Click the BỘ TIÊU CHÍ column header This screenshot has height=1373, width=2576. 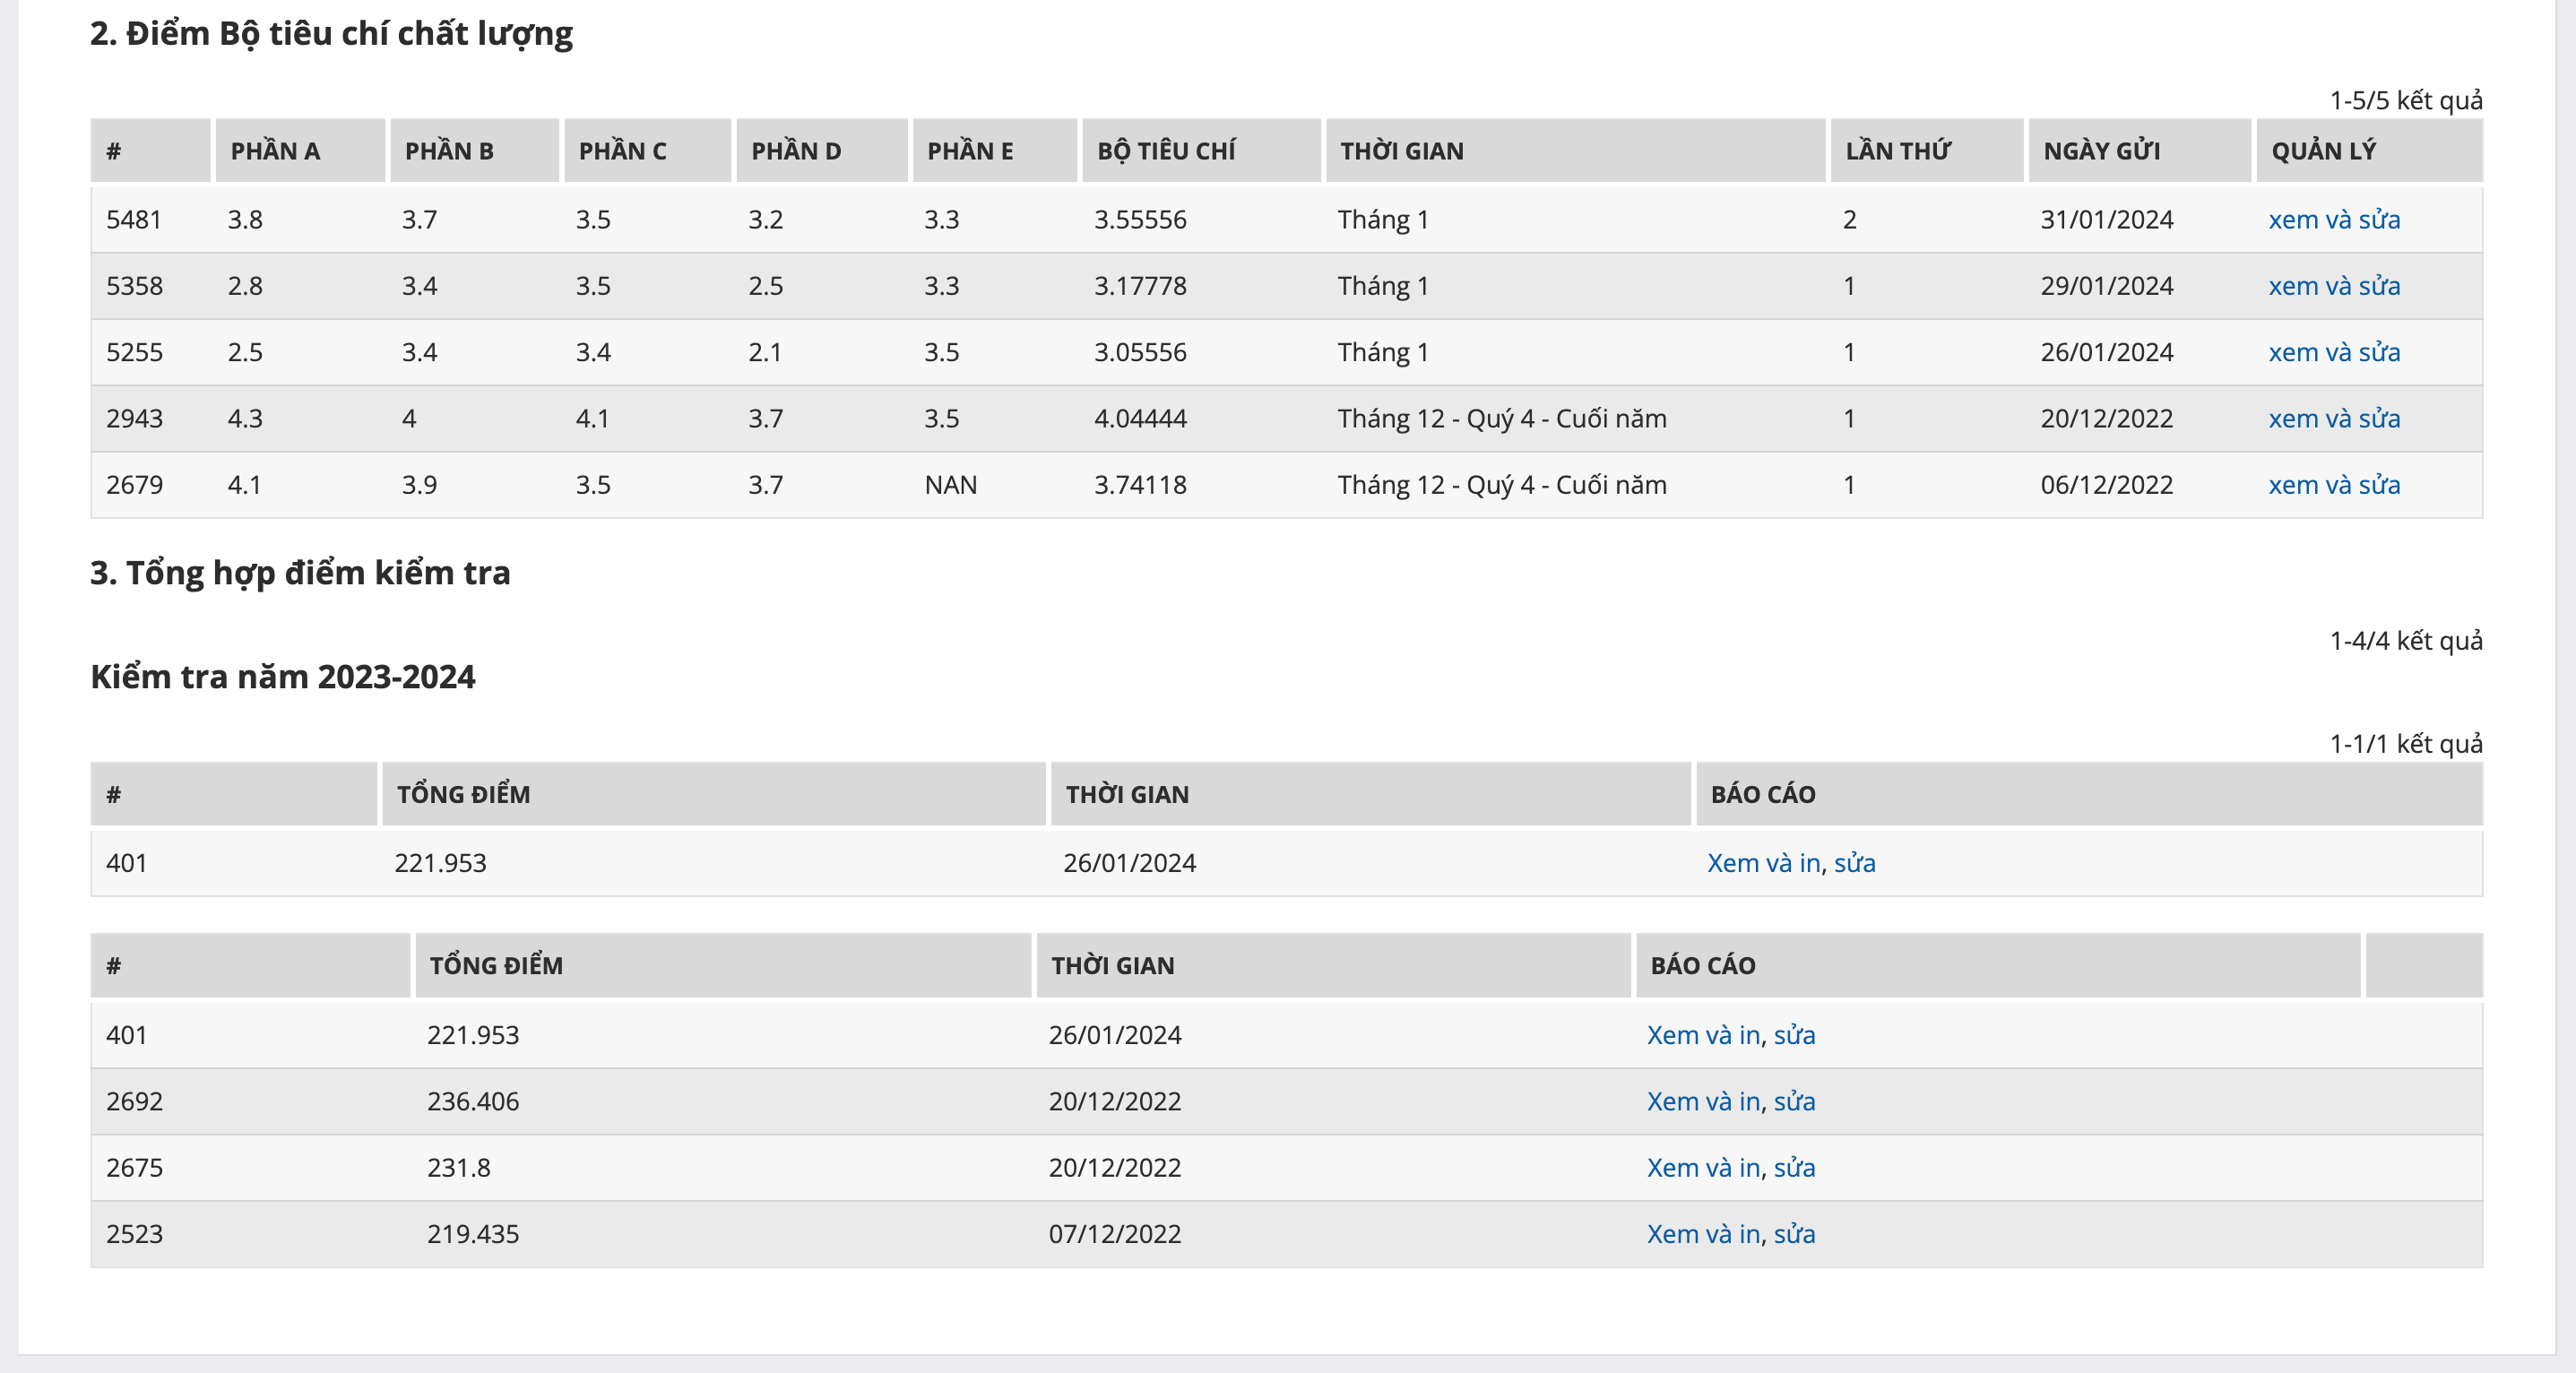[1166, 151]
